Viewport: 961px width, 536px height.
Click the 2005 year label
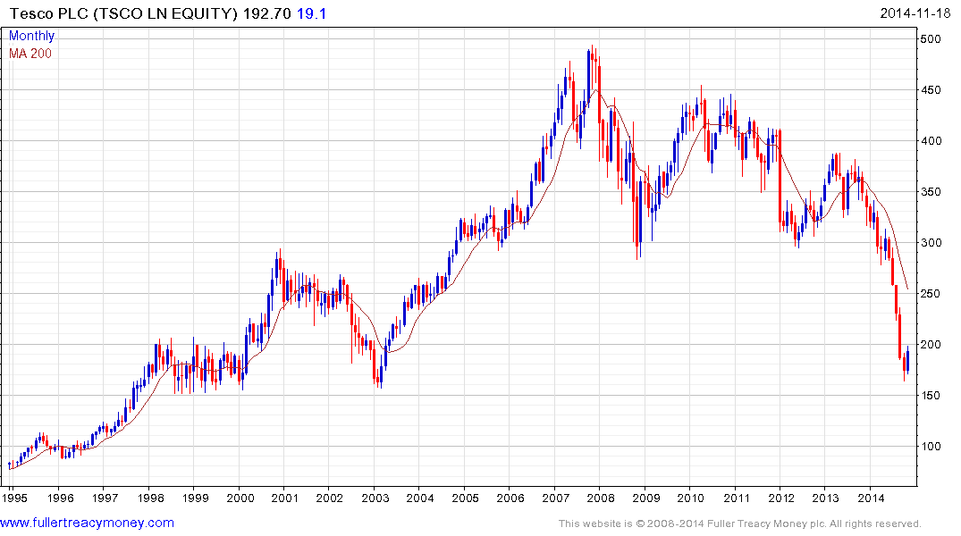tap(465, 498)
